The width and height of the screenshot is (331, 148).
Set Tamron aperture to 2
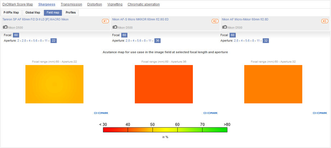point(18,41)
